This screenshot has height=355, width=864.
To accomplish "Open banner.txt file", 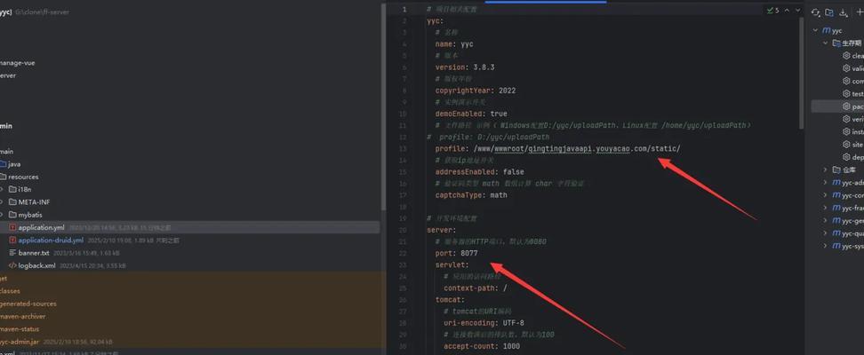I will click(x=34, y=253).
